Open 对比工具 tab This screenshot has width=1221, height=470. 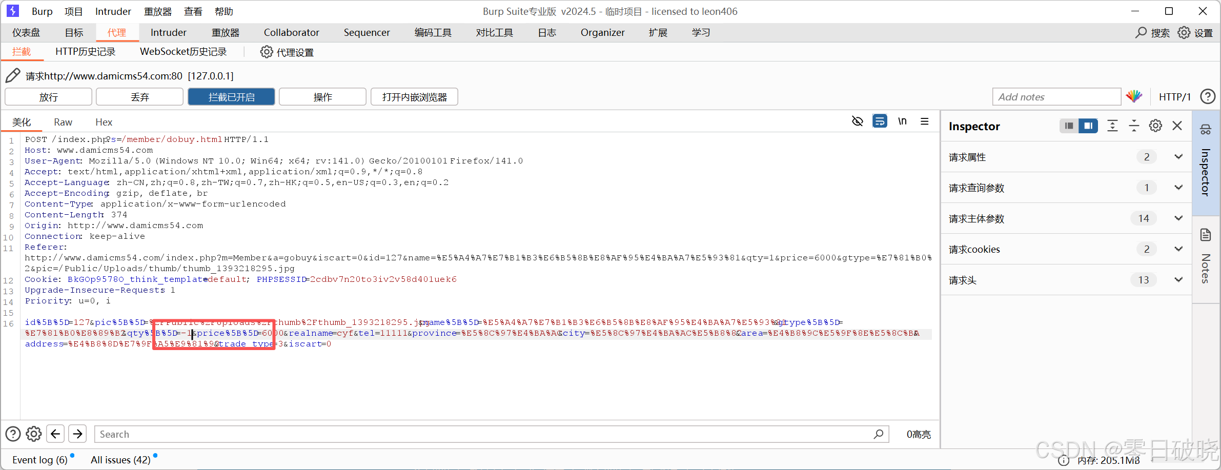click(494, 32)
